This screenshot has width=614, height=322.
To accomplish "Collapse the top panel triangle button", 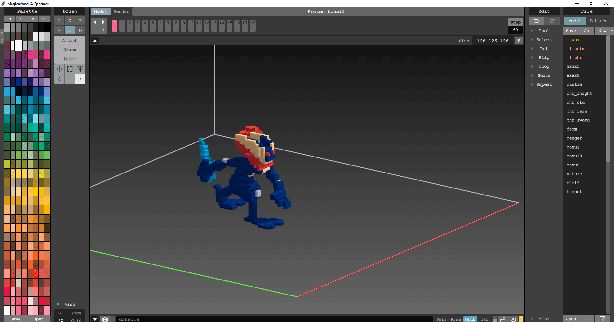I will tap(95, 41).
